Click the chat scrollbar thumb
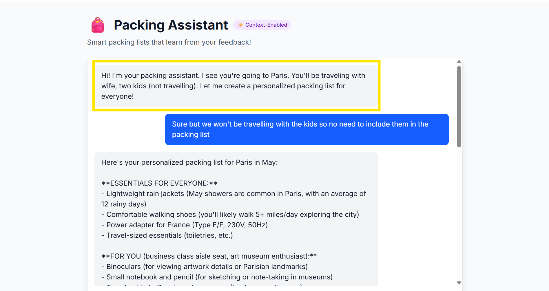This screenshot has width=549, height=291. 459,106
